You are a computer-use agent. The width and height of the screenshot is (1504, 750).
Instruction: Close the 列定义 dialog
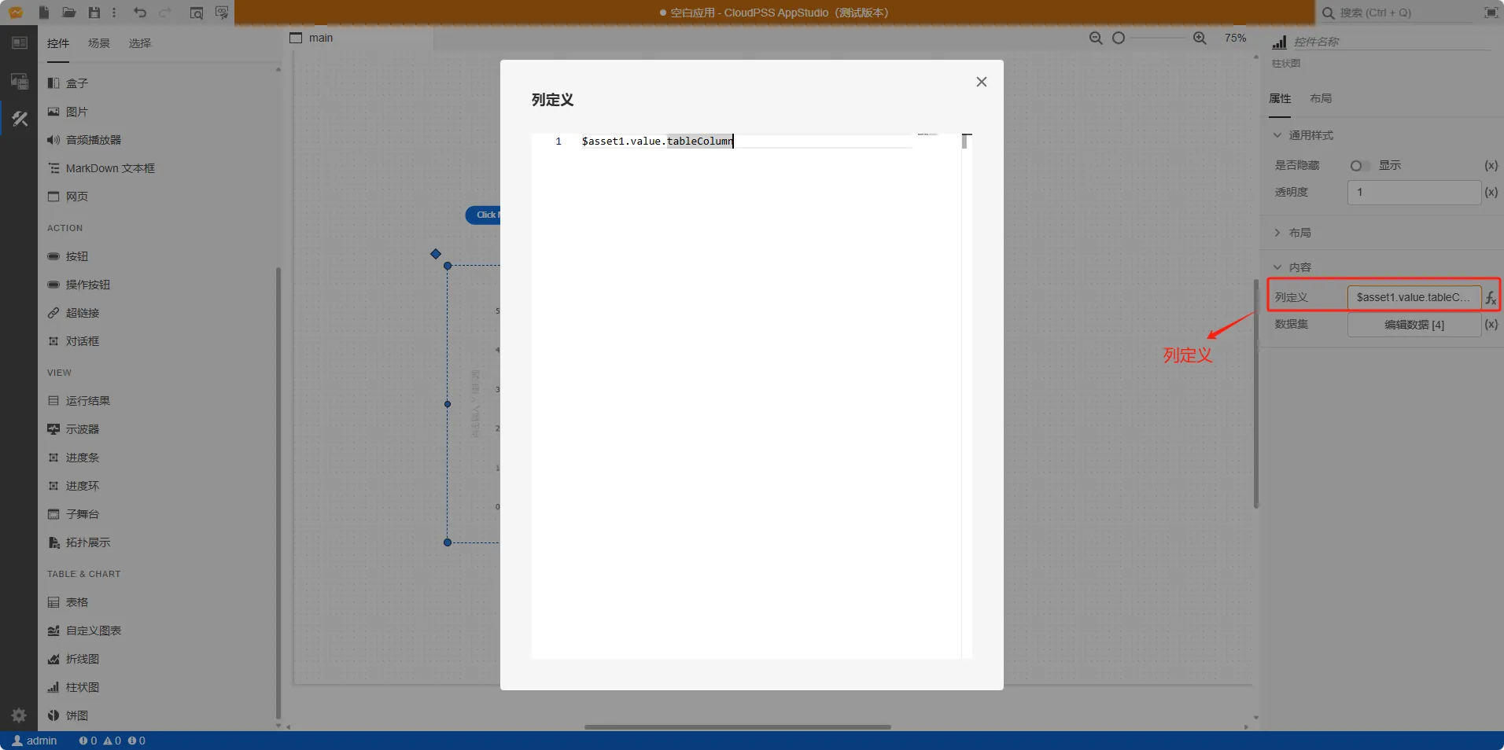[x=982, y=82]
